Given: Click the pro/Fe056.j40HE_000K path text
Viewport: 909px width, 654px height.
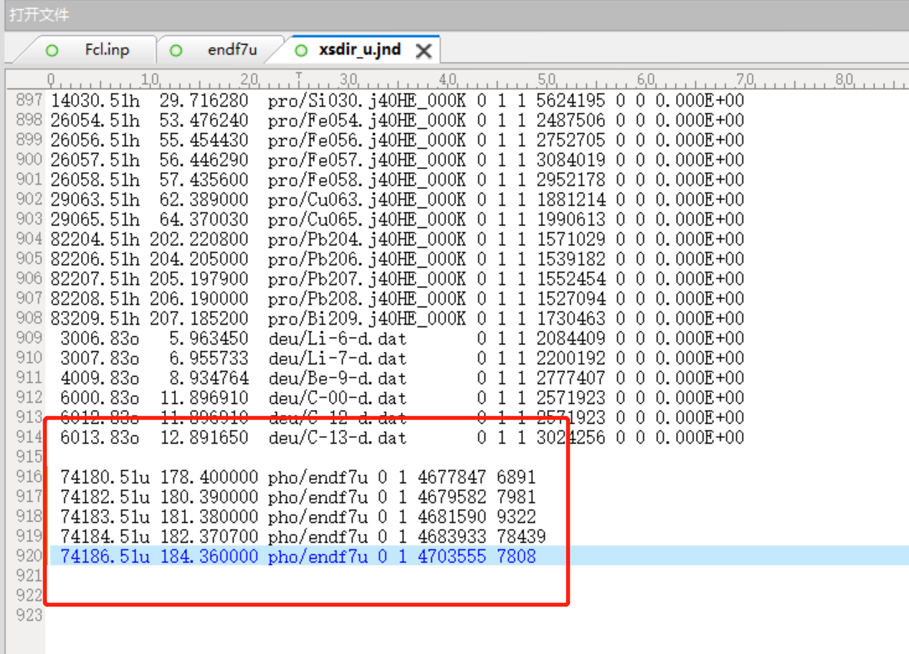Looking at the screenshot, I should click(366, 140).
